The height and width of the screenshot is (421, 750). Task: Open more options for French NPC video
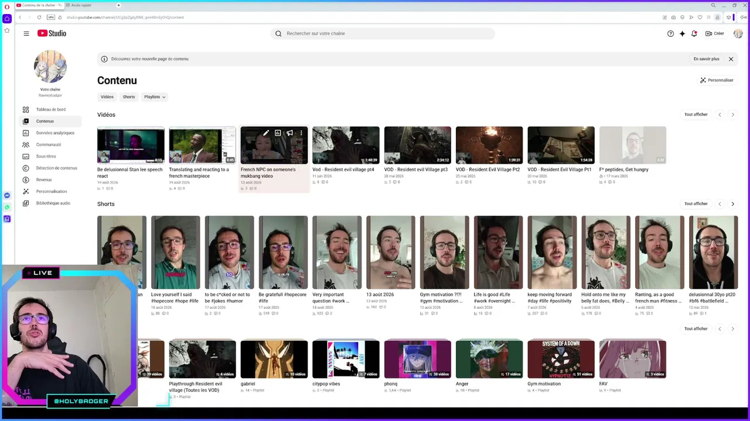click(301, 133)
